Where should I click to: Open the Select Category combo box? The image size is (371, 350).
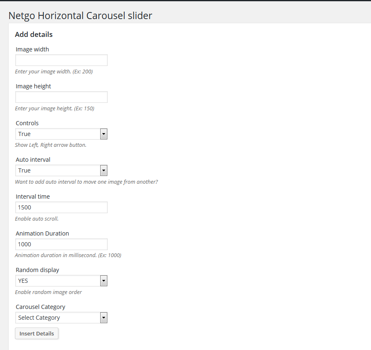61,318
